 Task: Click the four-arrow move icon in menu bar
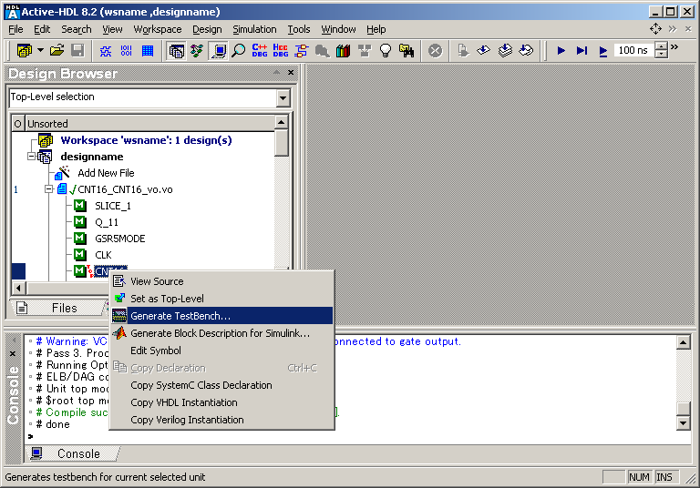point(655,29)
